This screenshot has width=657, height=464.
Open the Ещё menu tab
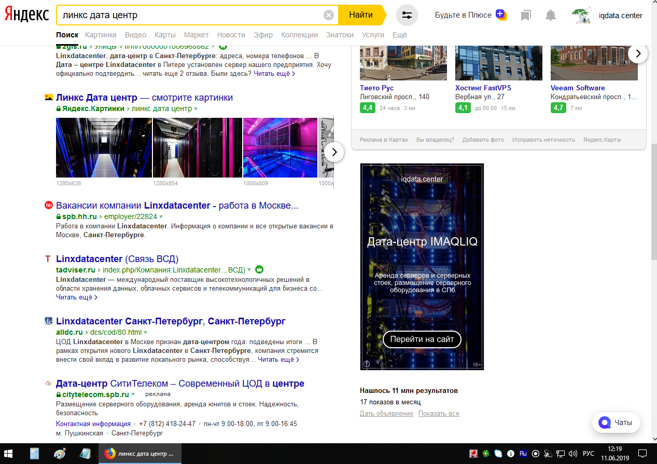400,35
